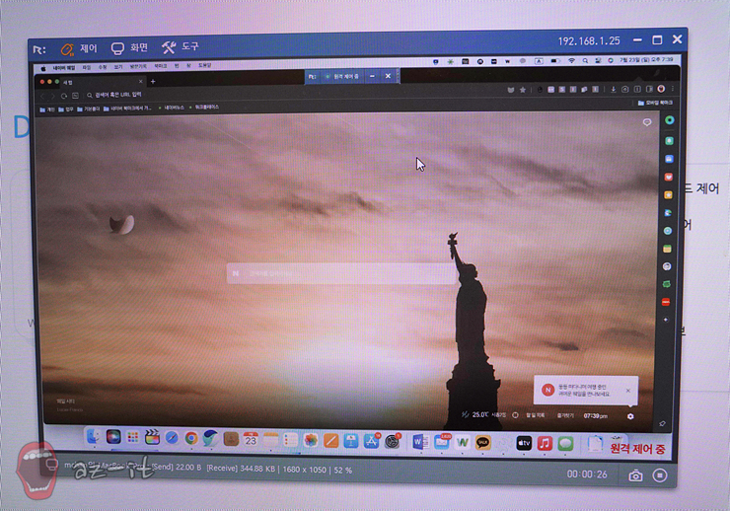The width and height of the screenshot is (730, 511).
Task: Open the Apple menu on the remote Mac
Action: pos(43,68)
